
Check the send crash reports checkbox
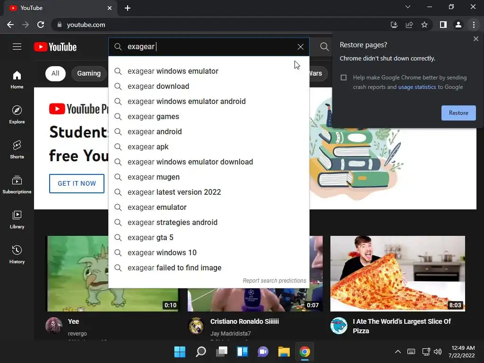pyautogui.click(x=344, y=78)
